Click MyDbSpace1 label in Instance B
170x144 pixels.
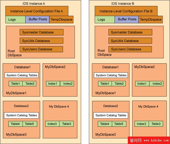tap(106, 93)
